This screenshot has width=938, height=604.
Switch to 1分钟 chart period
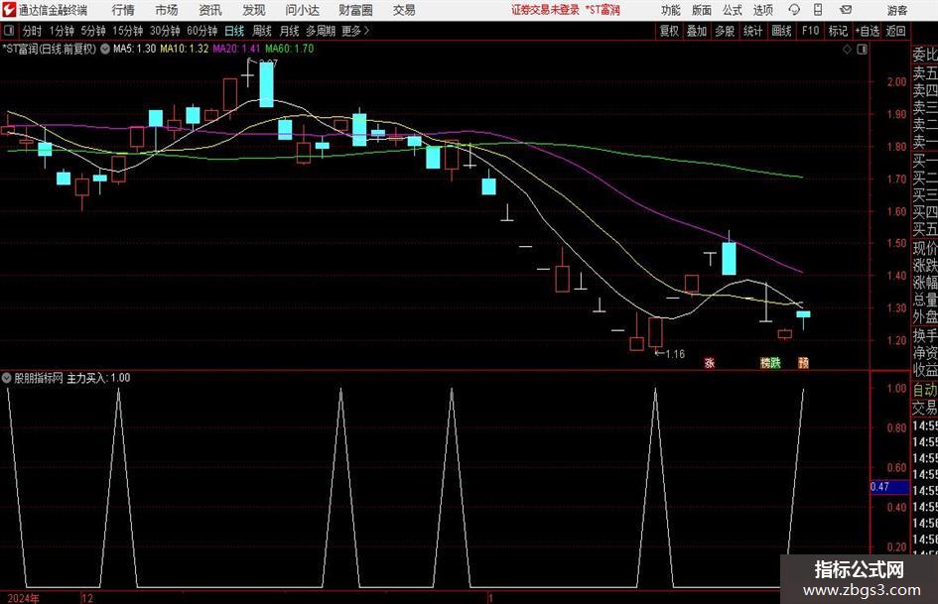tap(61, 31)
